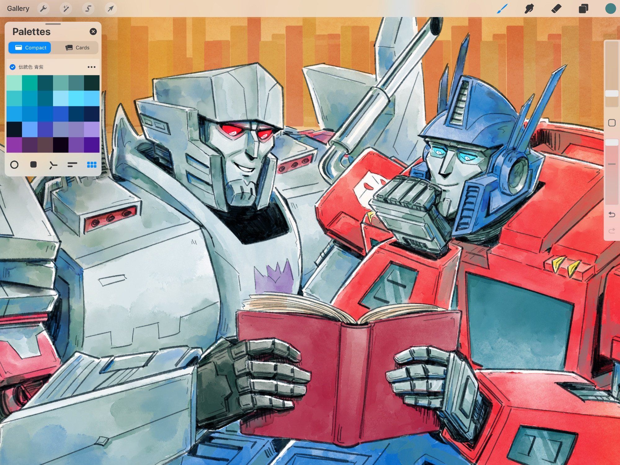Pick the pale mint green swatch

click(14, 83)
